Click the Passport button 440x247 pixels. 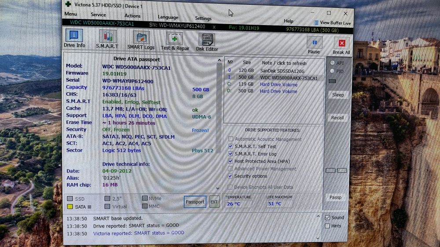tap(195, 202)
